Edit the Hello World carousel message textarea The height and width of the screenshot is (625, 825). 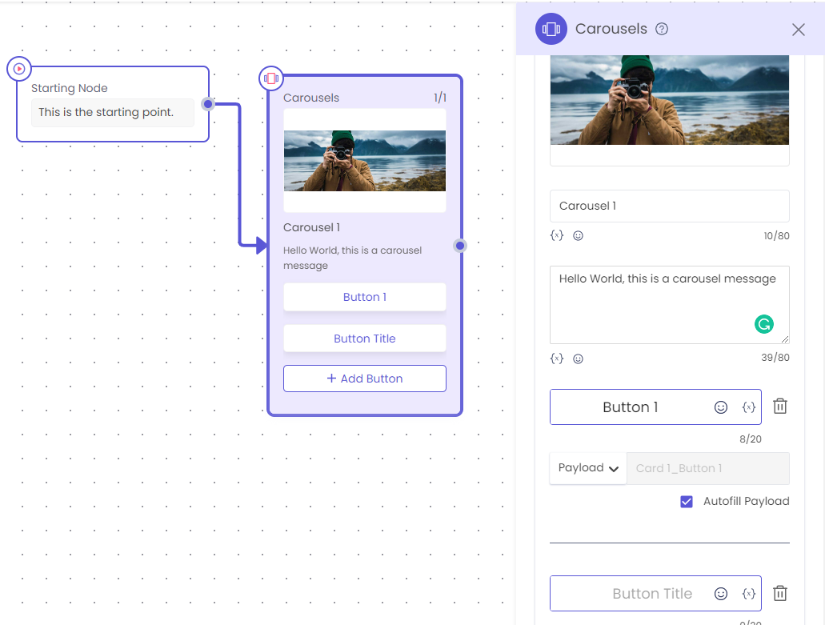pyautogui.click(x=669, y=305)
